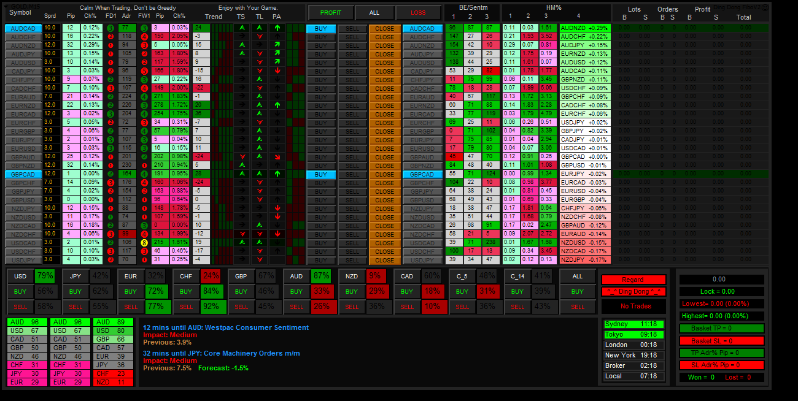Click the New York 19:18 session row
The height and width of the screenshot is (401, 798).
pyautogui.click(x=633, y=355)
